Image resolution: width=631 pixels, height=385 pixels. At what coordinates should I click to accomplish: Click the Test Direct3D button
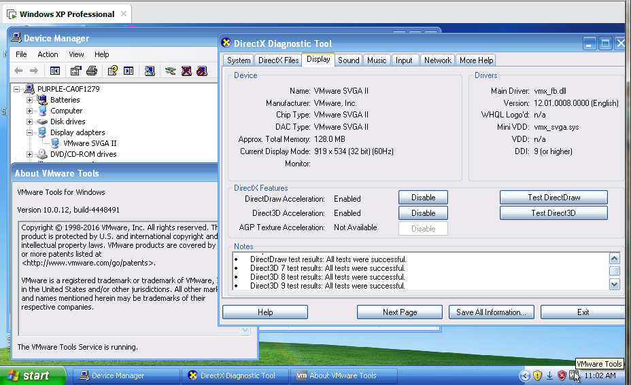tap(553, 213)
